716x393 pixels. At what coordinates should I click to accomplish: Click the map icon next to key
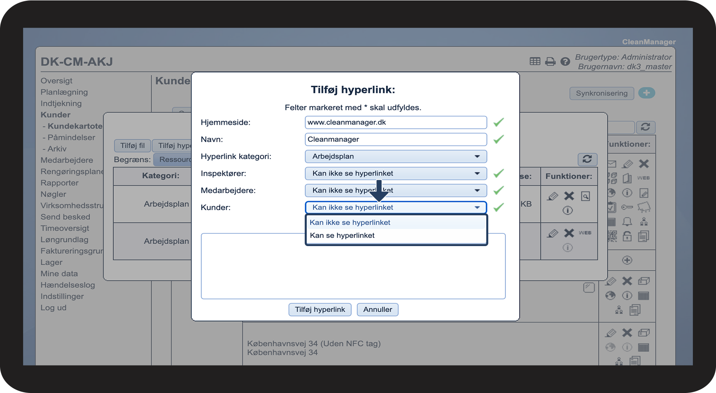[644, 207]
